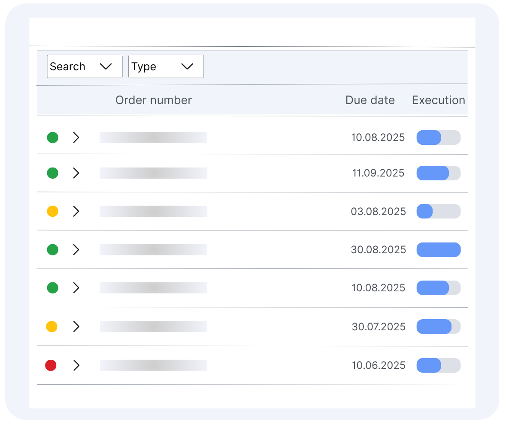Click the red status dot on the last row
Screen dimensions: 506x428
51,365
